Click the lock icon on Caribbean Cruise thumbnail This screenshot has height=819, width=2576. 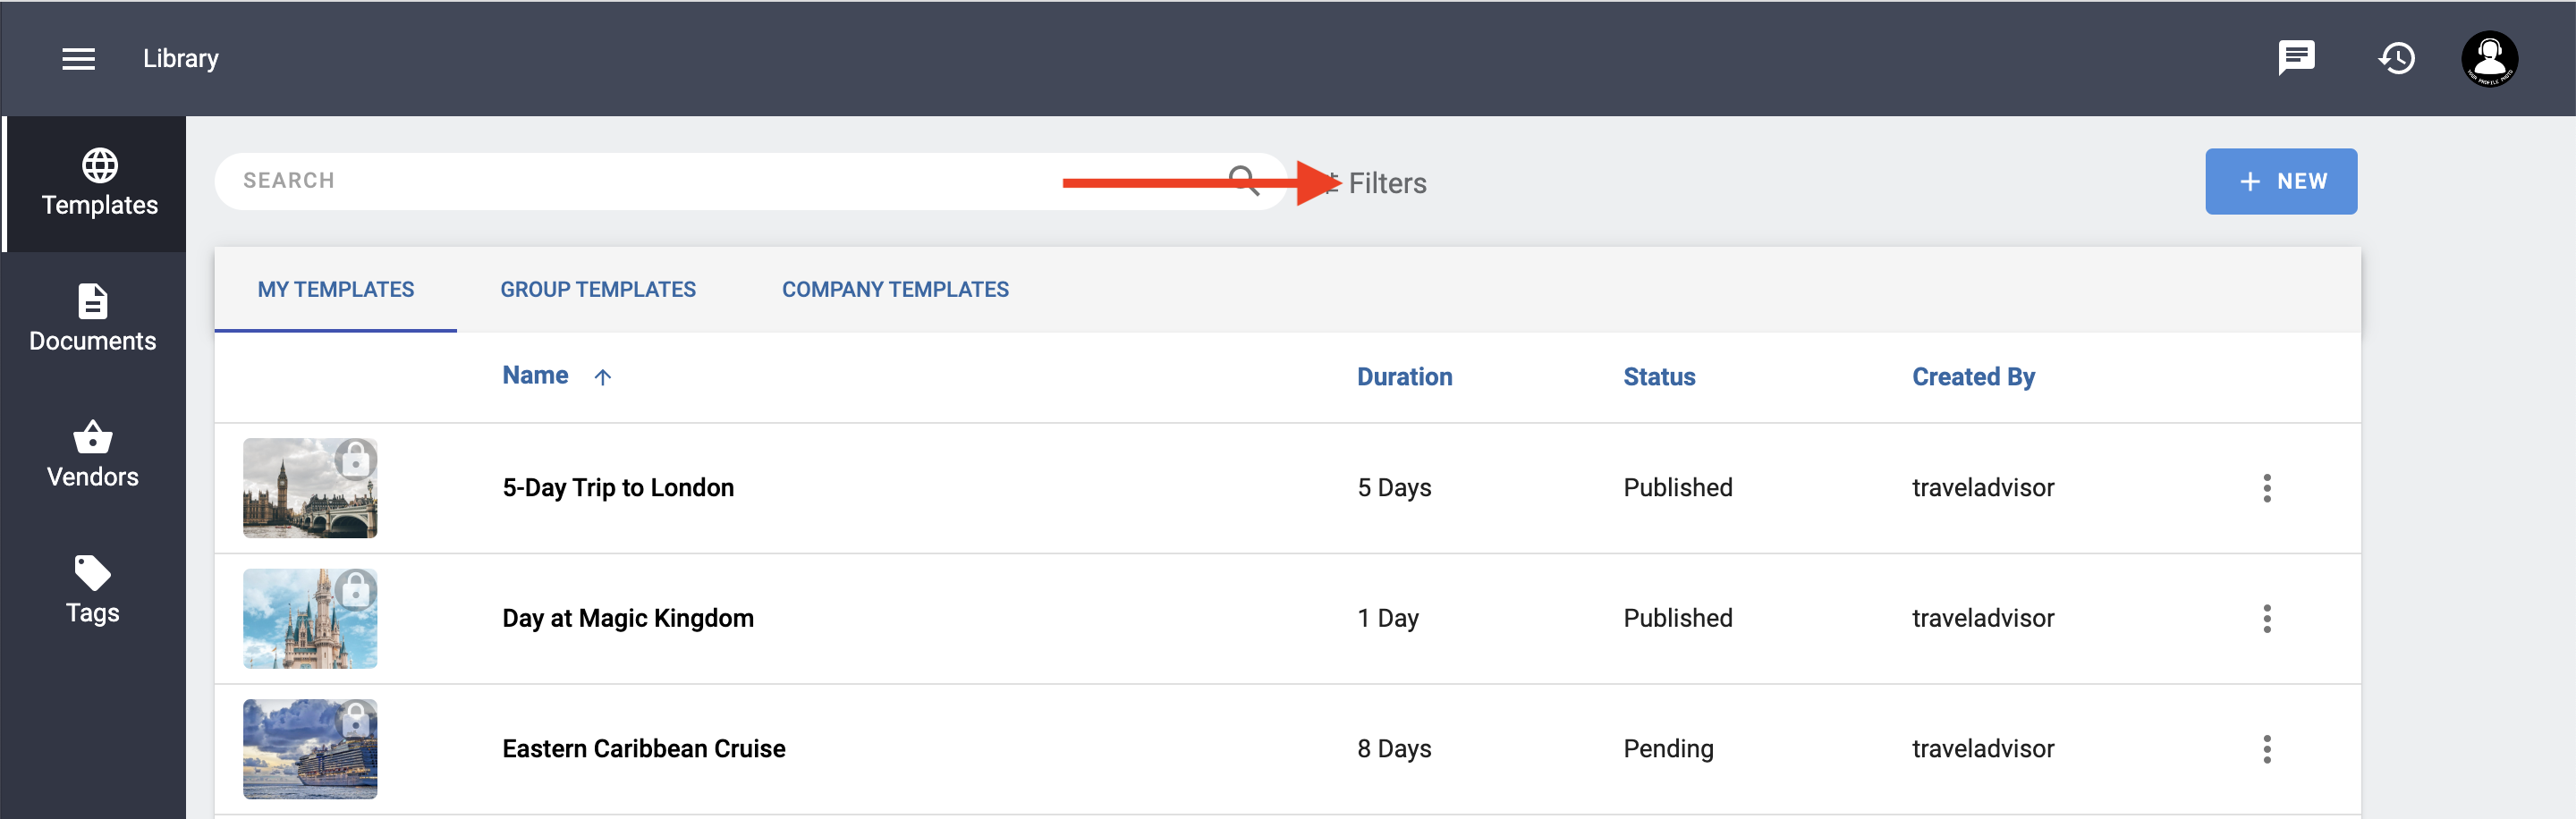click(355, 721)
